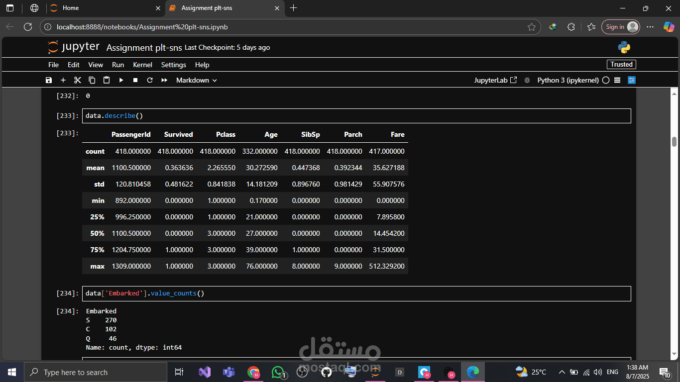Open browser Extensions puzzle icon
This screenshot has height=382, width=680.
(571, 27)
